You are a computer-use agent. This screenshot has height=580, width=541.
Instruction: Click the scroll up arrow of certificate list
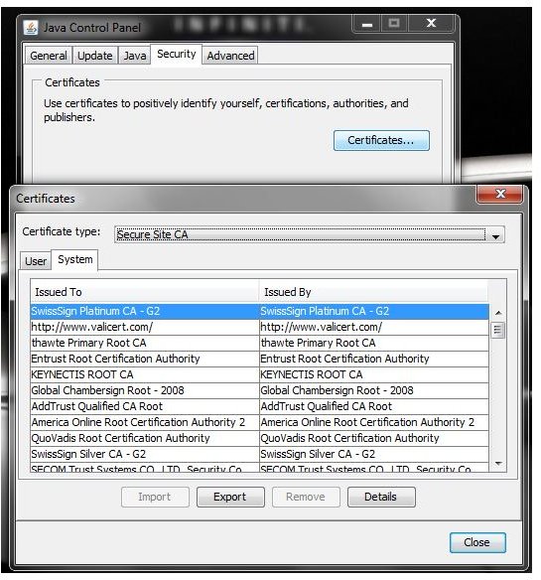point(498,313)
